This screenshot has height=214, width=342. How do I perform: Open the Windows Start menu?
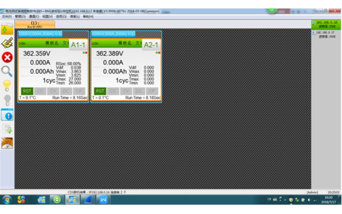[x=7, y=199]
